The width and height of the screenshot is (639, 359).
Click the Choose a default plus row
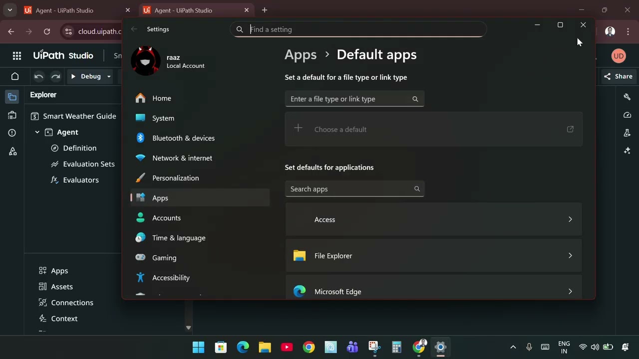[x=433, y=129]
